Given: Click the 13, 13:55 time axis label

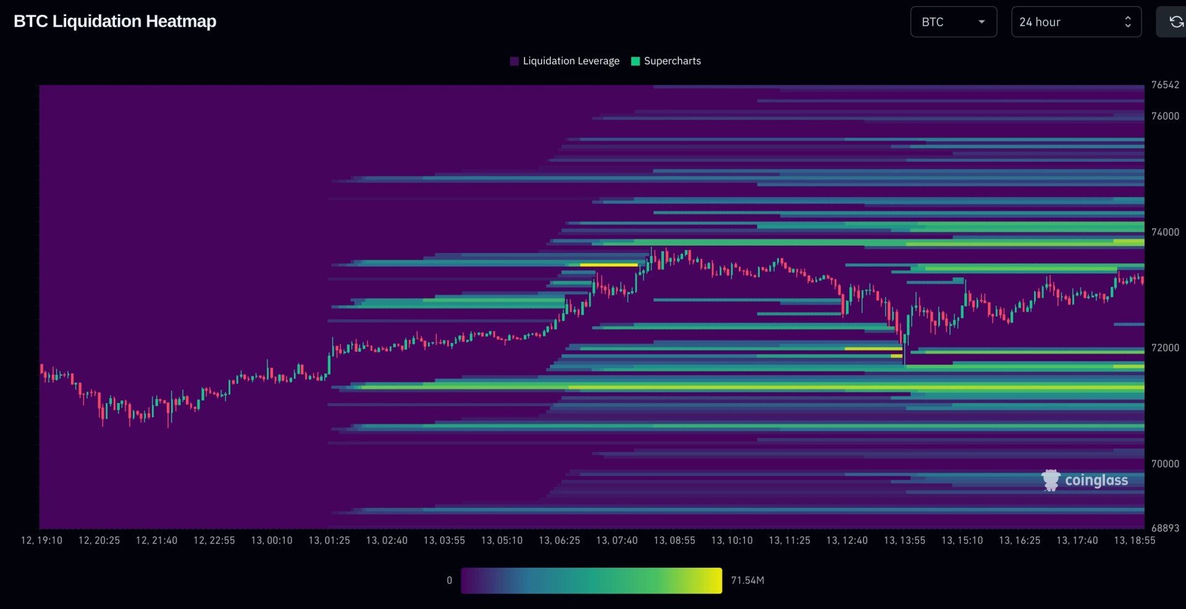Looking at the screenshot, I should coord(904,541).
